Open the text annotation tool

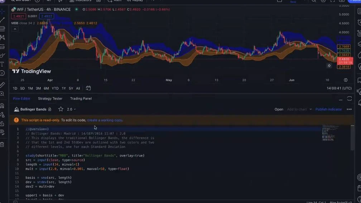click(x=3, y=64)
